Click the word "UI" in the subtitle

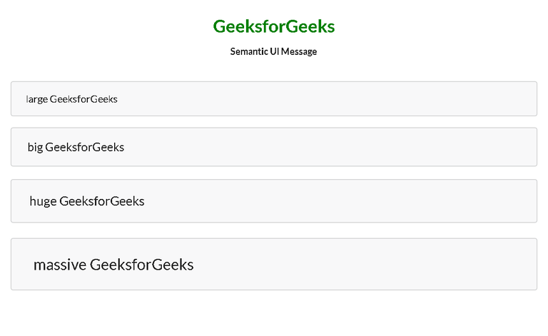275,51
